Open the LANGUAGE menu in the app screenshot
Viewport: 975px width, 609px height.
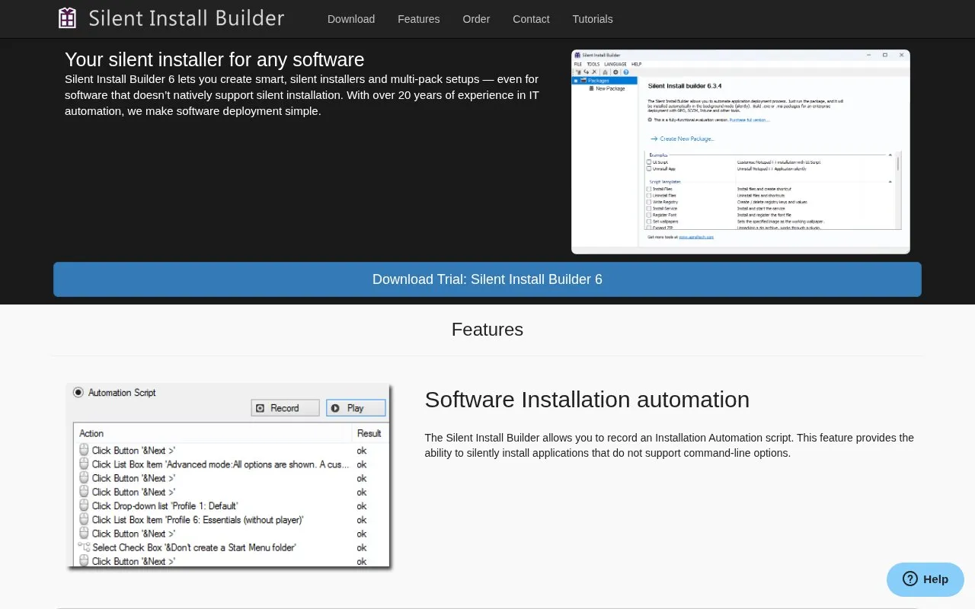click(615, 64)
